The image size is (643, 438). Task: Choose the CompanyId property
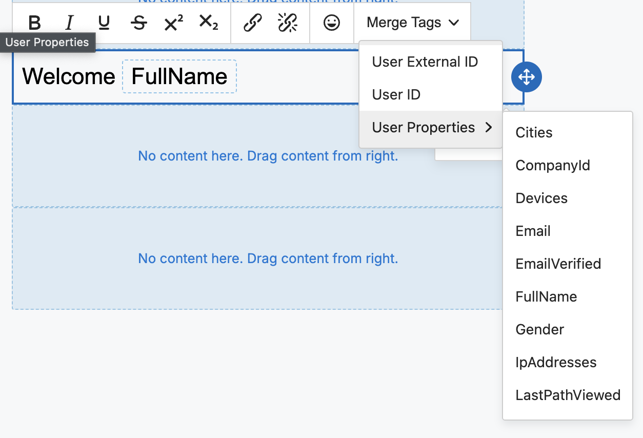[x=552, y=166]
